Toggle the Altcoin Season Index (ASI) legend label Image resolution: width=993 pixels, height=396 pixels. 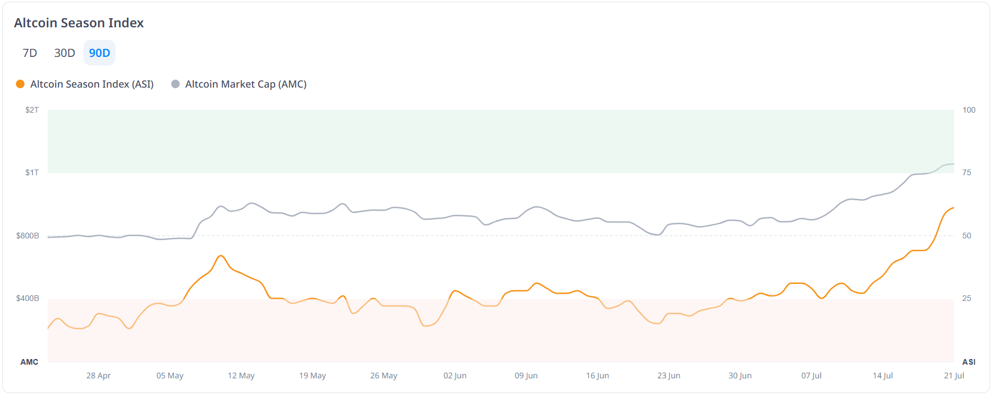92,84
